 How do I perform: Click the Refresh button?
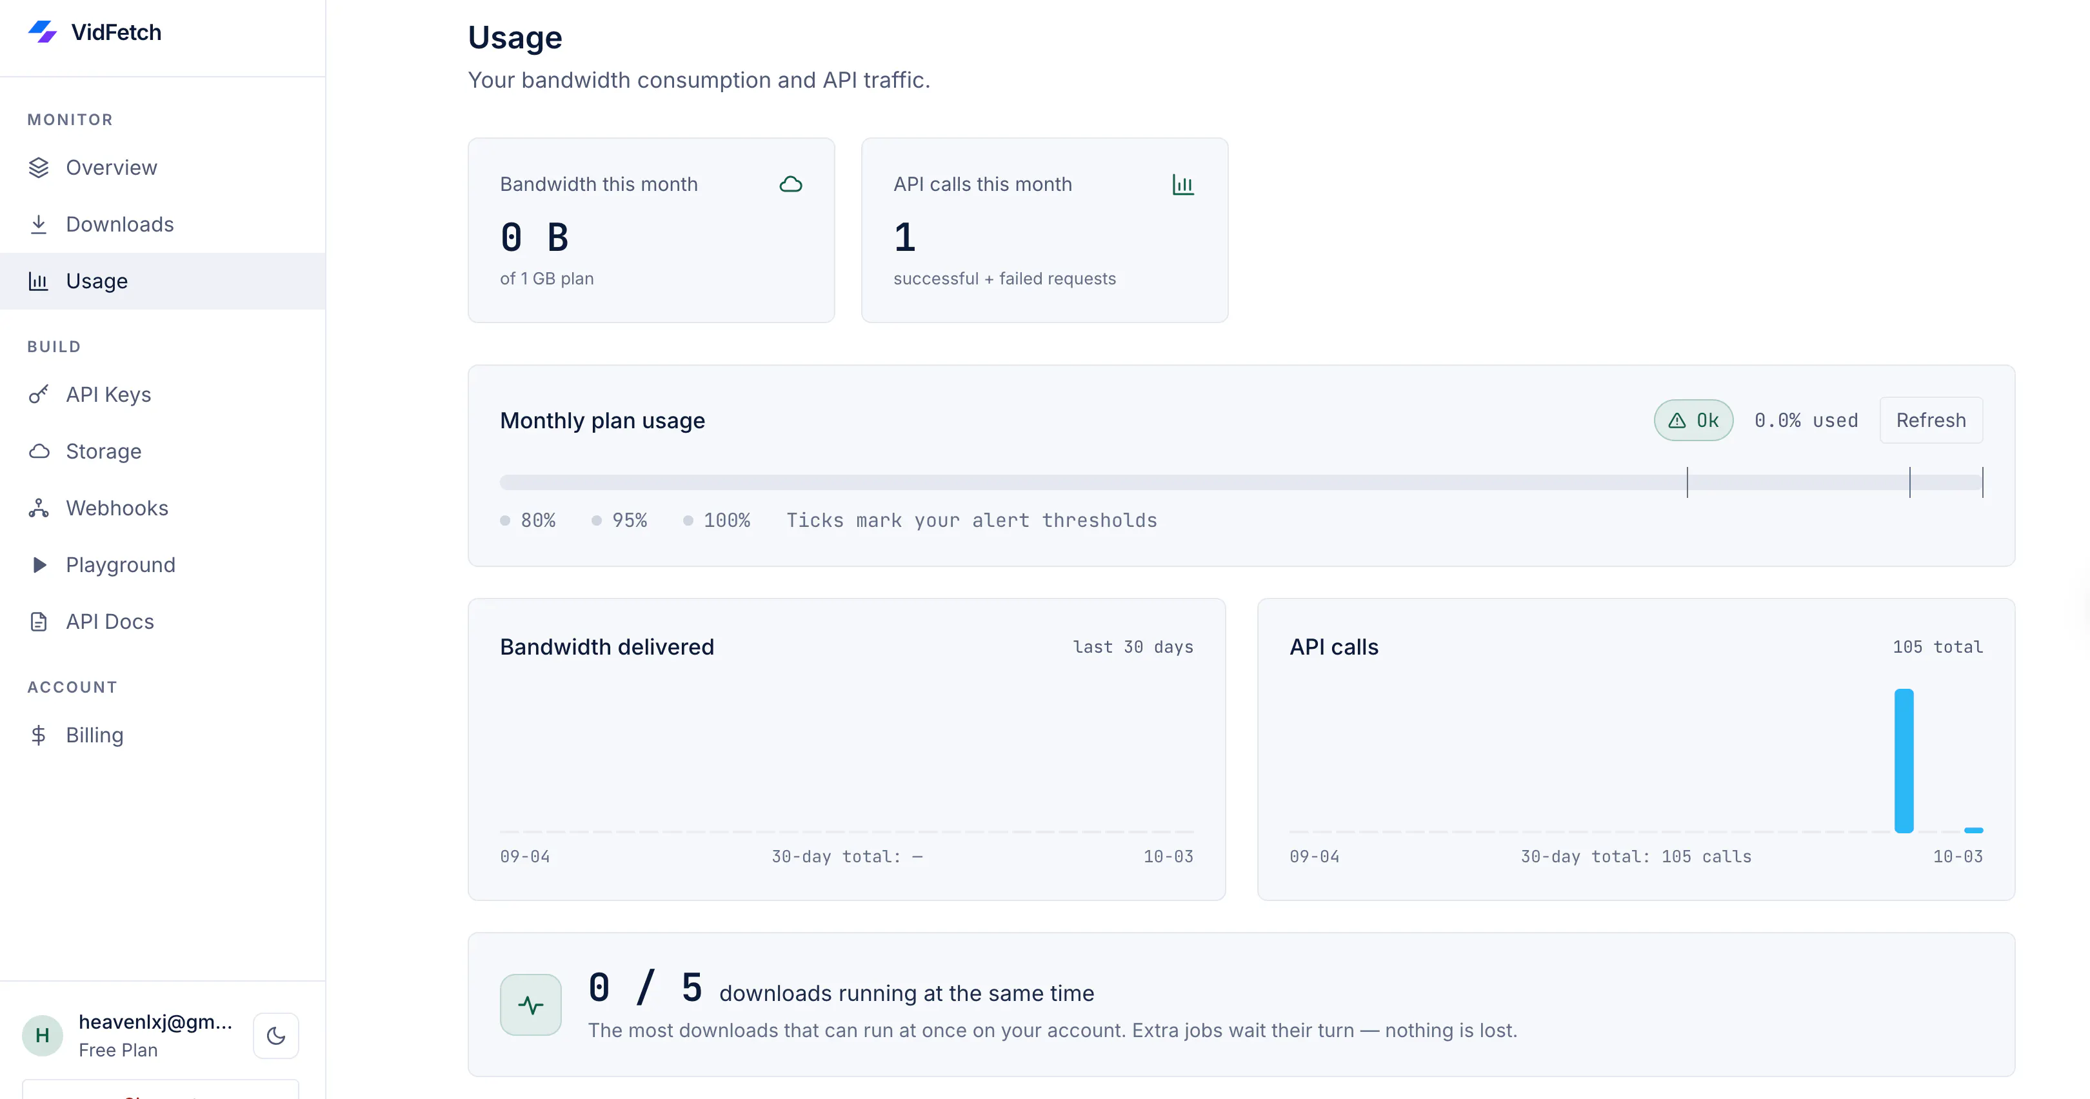[x=1931, y=420]
